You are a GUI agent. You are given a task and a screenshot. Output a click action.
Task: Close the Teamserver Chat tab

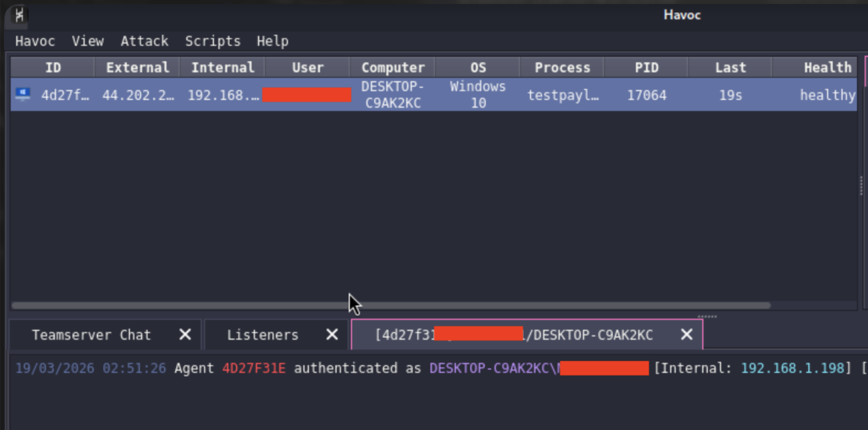[x=185, y=335]
